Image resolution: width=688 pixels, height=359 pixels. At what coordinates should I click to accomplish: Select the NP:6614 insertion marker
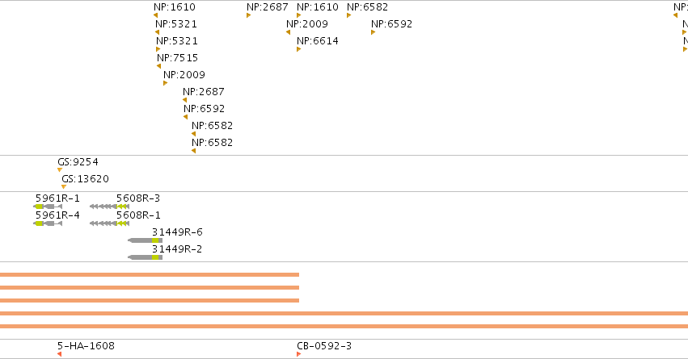point(299,49)
